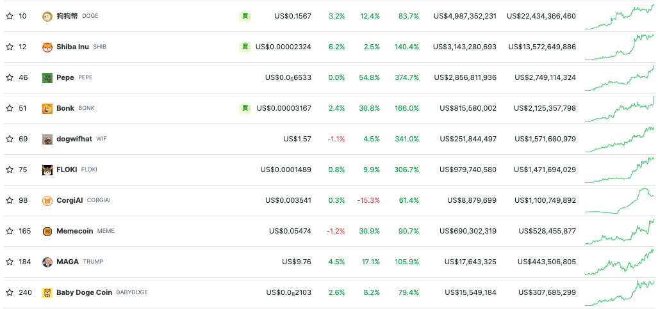Open the dogwifhat name link

(74, 139)
